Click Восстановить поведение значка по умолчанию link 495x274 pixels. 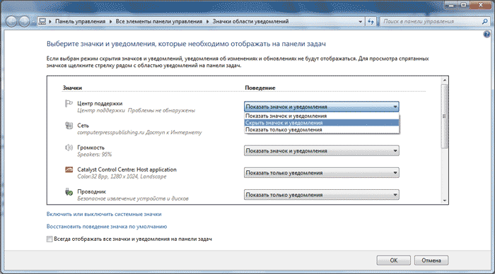[107, 227]
